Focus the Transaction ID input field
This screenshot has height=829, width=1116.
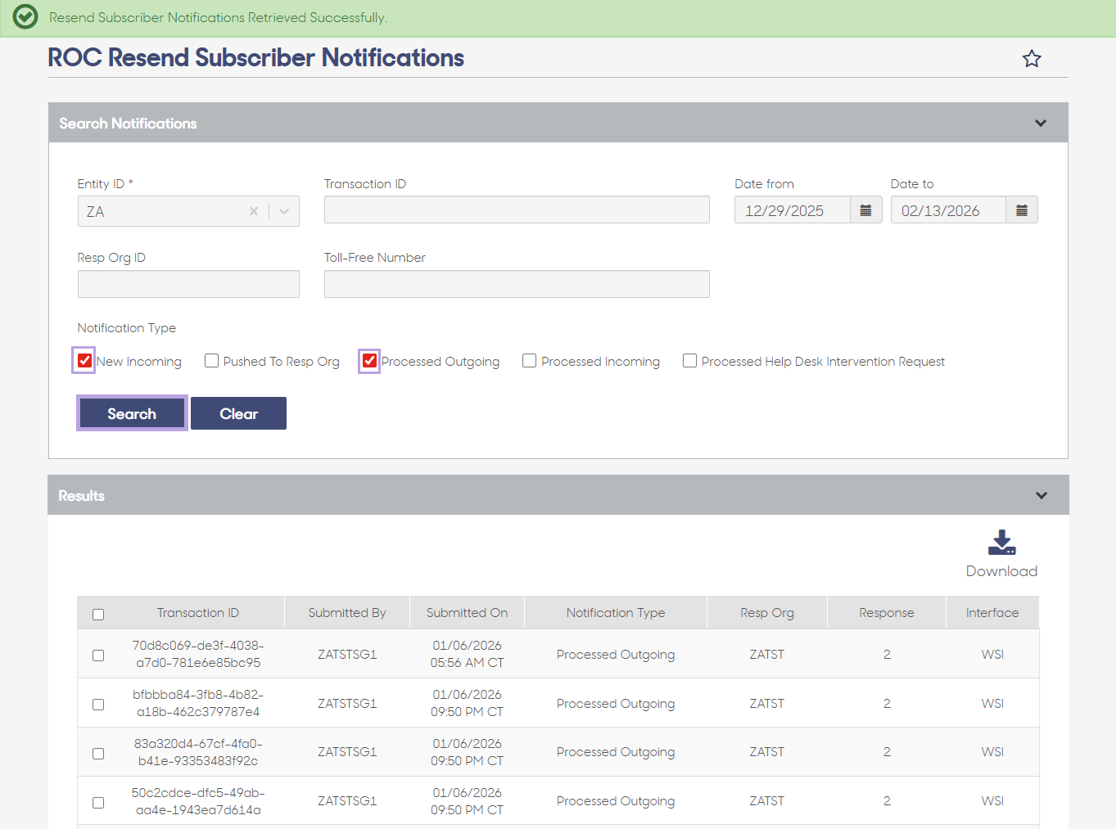coord(517,210)
